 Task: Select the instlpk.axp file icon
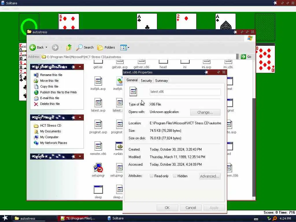98,81
